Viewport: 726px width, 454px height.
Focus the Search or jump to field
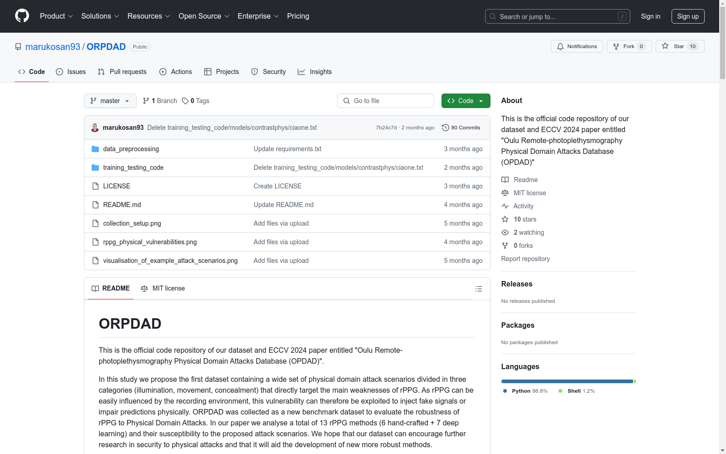tap(558, 16)
